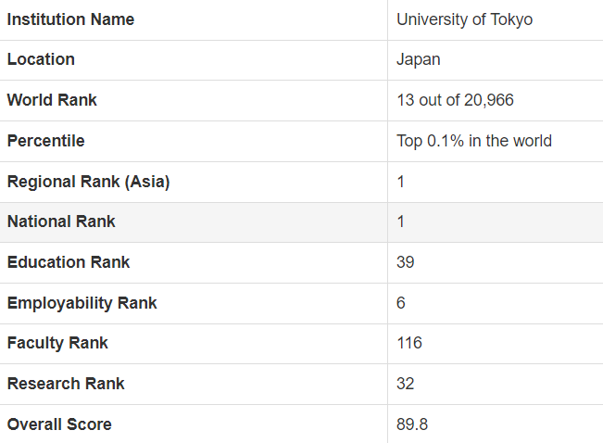The height and width of the screenshot is (443, 603).
Task: Click the Education Rank label
Action: [x=69, y=262]
